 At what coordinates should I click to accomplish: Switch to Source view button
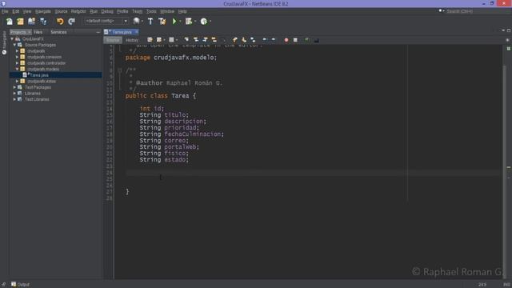[113, 40]
